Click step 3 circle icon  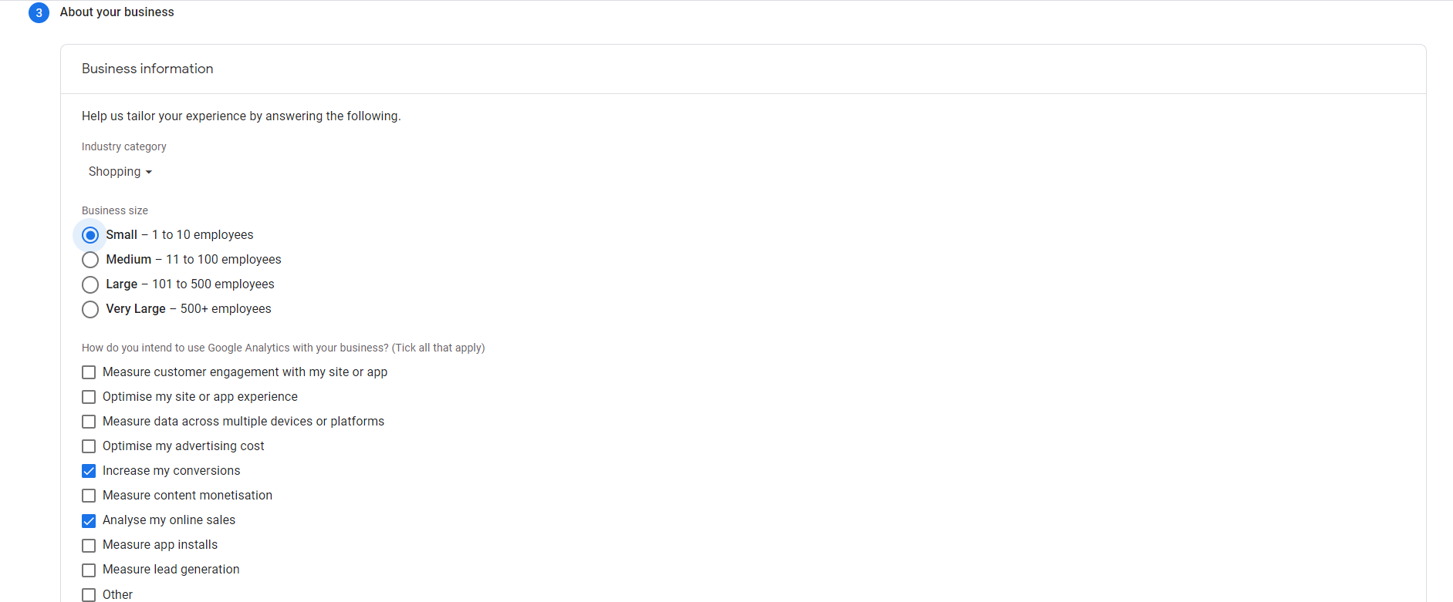[39, 12]
